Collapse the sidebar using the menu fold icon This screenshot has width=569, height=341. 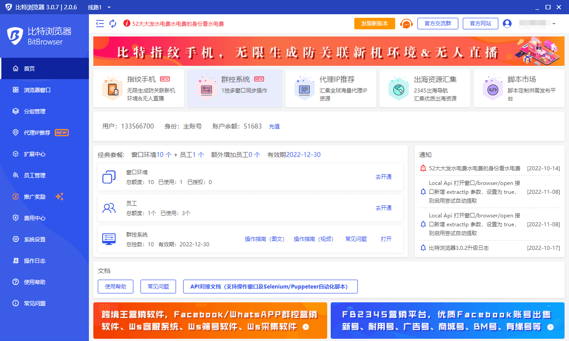click(x=100, y=24)
